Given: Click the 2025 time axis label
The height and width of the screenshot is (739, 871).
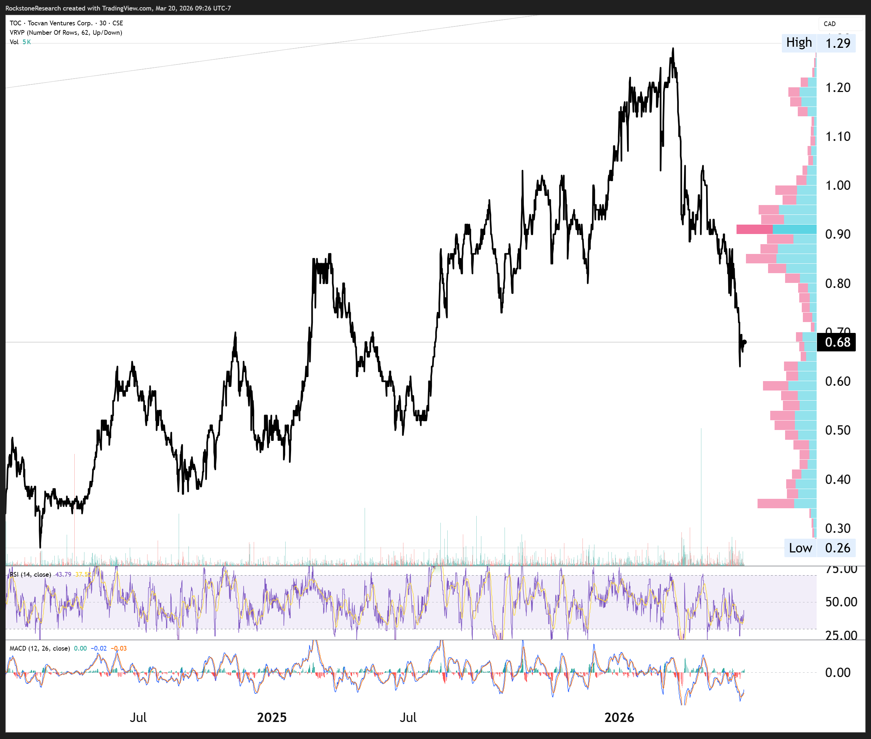Looking at the screenshot, I should point(271,718).
